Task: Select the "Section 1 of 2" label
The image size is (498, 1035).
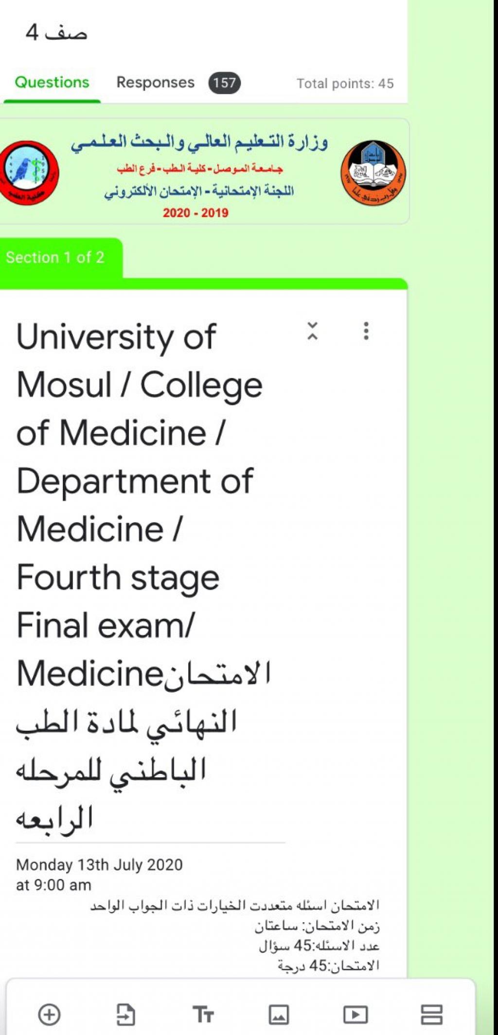Action: 55,257
